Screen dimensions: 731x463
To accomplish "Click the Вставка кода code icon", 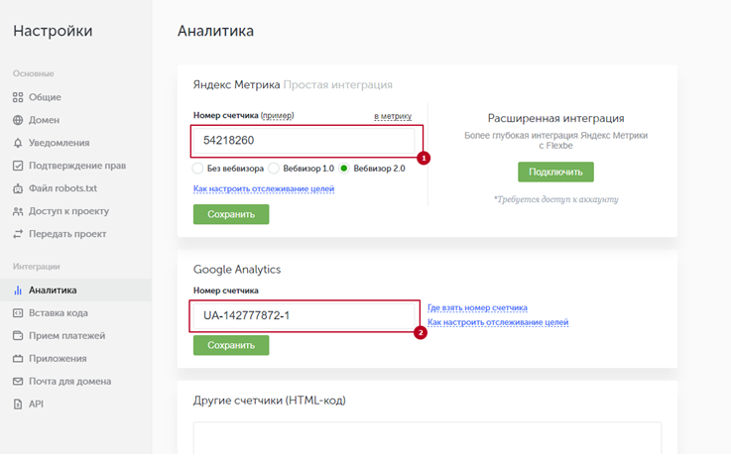I will (18, 313).
